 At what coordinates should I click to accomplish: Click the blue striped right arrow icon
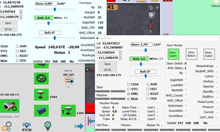[x=79, y=126]
